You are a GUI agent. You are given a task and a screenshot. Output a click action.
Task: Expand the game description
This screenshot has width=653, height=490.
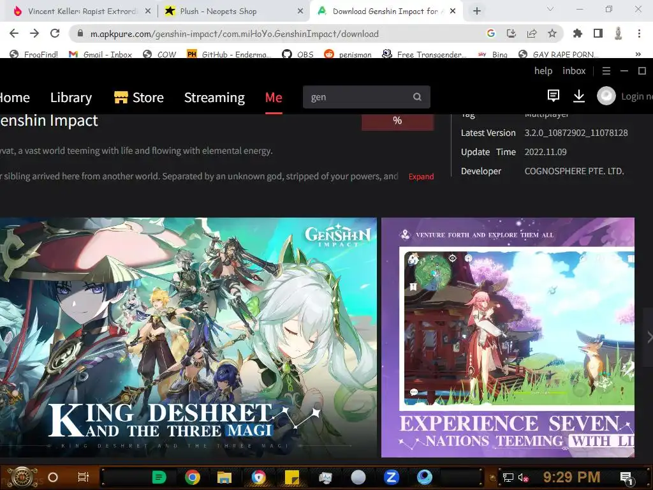pos(421,177)
